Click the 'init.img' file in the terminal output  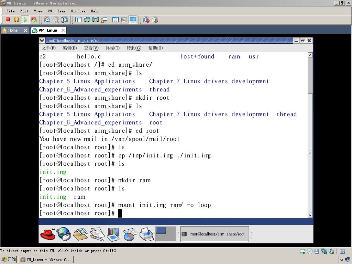(x=53, y=172)
